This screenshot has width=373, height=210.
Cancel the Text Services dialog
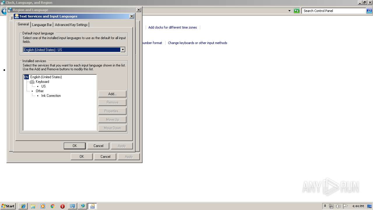pos(98,146)
